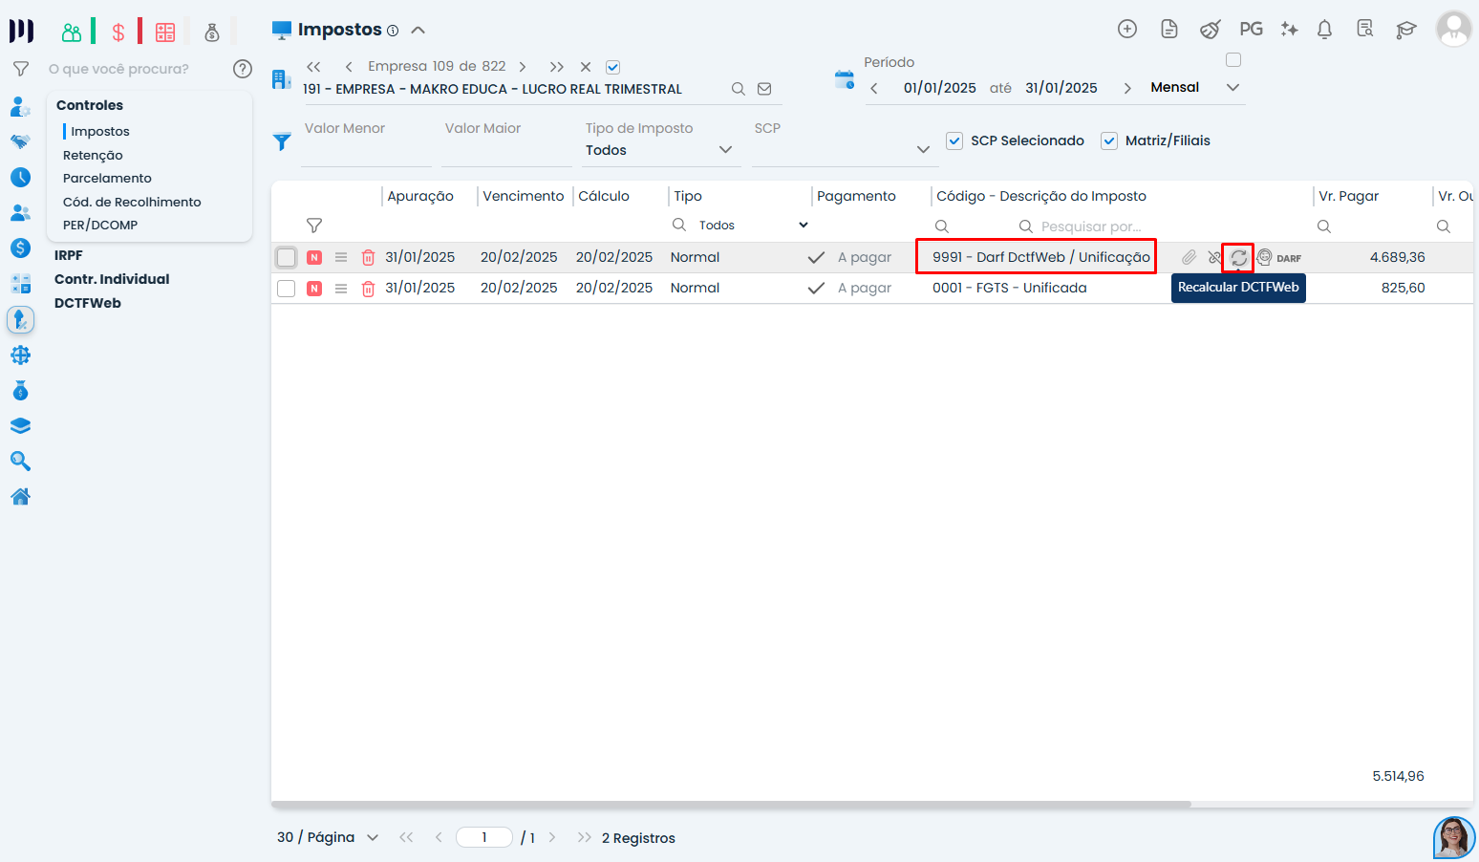Screen dimensions: 1479x862
Task: Open Retenção in the Controles menu
Action: (x=93, y=155)
